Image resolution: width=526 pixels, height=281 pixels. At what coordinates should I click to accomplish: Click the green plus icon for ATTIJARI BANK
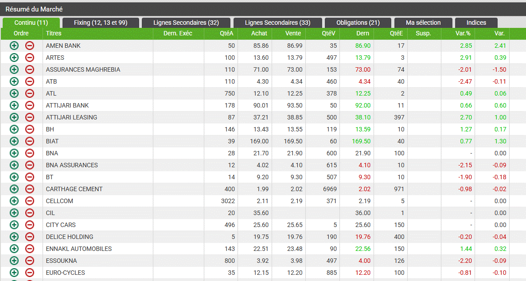tap(14, 105)
